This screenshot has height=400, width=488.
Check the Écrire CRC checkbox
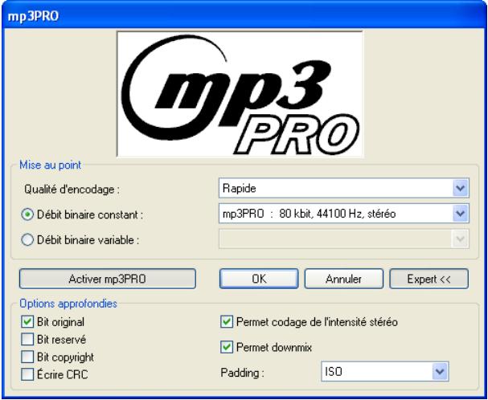point(27,374)
